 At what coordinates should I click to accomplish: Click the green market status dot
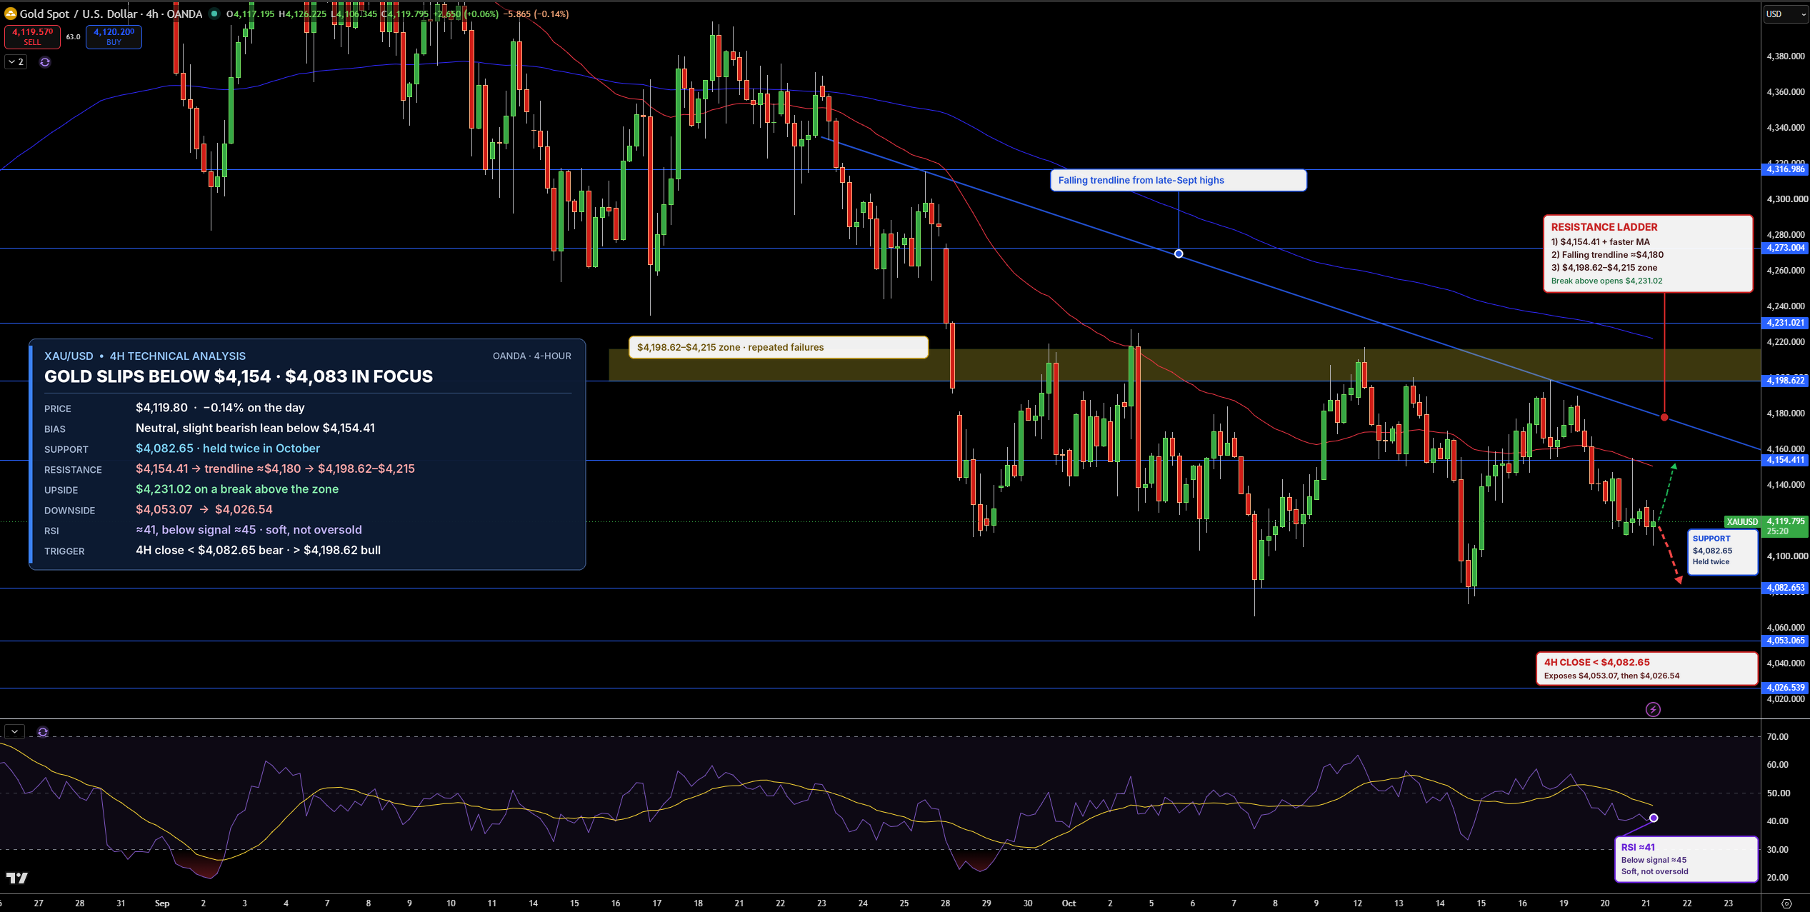(x=214, y=14)
